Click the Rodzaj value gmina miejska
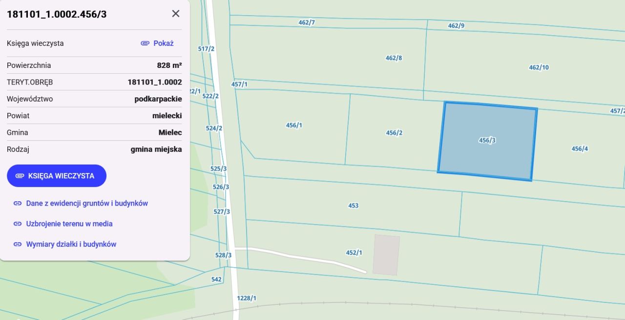This screenshot has width=625, height=320. 156,149
